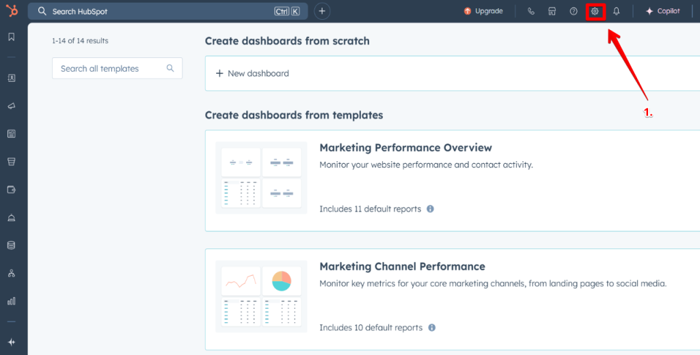
Task: Click the core marketing channels description text
Action: (493, 283)
